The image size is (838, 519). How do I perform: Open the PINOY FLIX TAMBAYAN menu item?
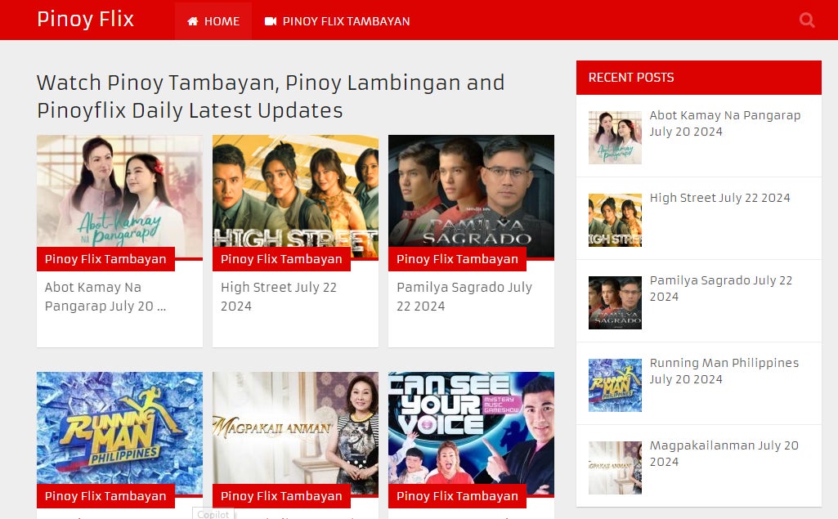(338, 21)
